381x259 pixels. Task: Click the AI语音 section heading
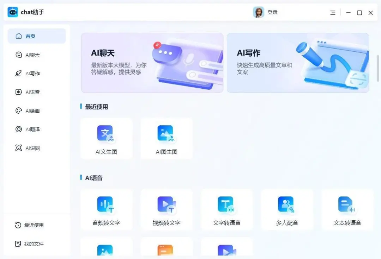[94, 178]
